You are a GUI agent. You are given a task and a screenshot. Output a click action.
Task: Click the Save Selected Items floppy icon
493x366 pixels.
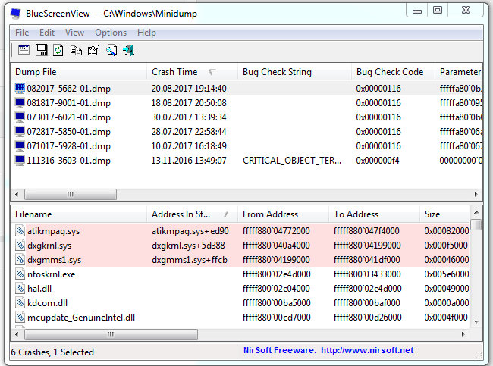point(41,50)
